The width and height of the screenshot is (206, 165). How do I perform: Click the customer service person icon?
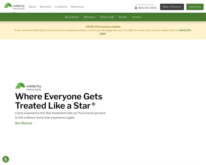coord(136,8)
